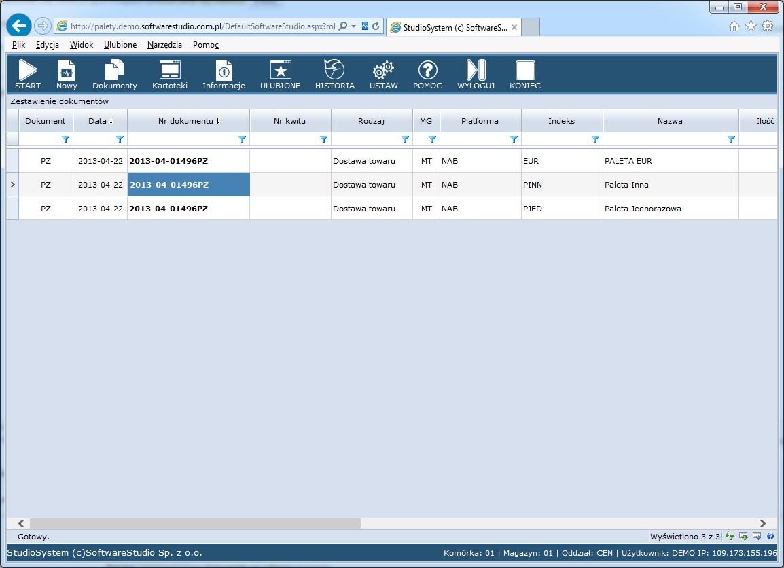Open filter funnel for Nr dokumentu column
Screen dimensions: 784x568
242,139
